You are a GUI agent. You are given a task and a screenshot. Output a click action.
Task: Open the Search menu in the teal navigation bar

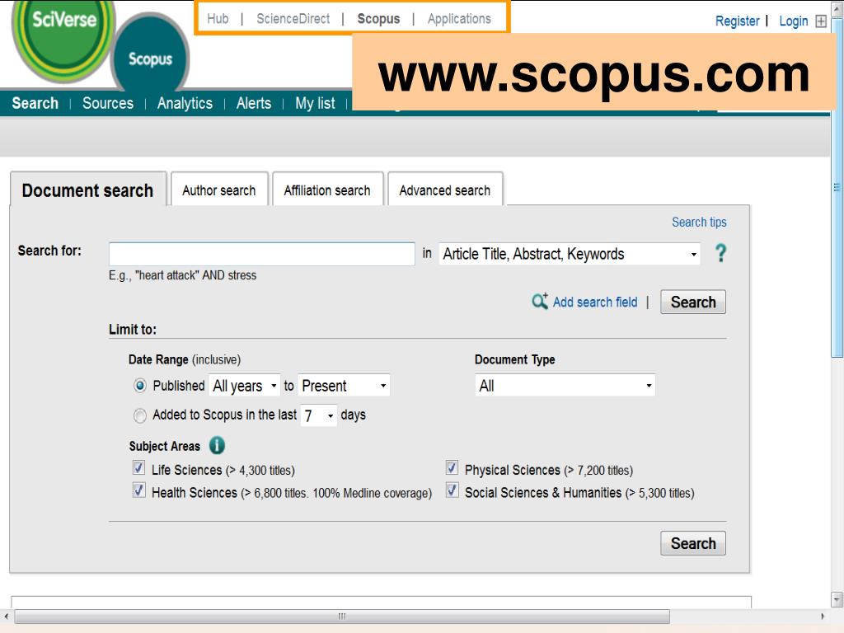pos(35,103)
